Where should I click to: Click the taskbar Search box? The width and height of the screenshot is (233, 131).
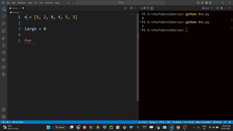pyautogui.click(x=60, y=127)
